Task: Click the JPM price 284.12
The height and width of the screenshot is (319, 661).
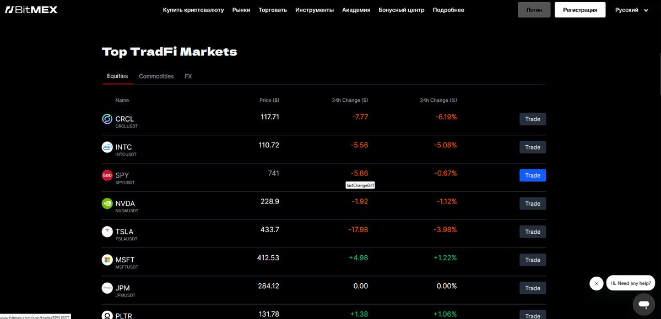Action: coord(269,285)
